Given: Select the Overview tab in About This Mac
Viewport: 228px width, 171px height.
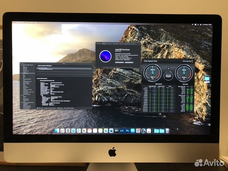Looking at the screenshot, I should tap(104, 44).
